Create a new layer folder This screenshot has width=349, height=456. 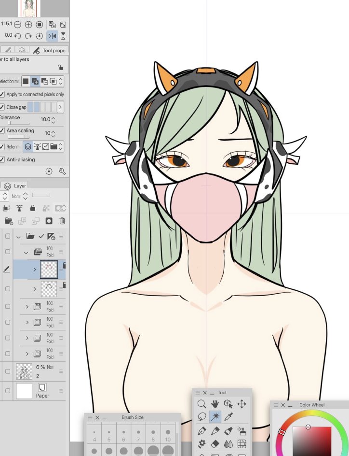(9, 221)
